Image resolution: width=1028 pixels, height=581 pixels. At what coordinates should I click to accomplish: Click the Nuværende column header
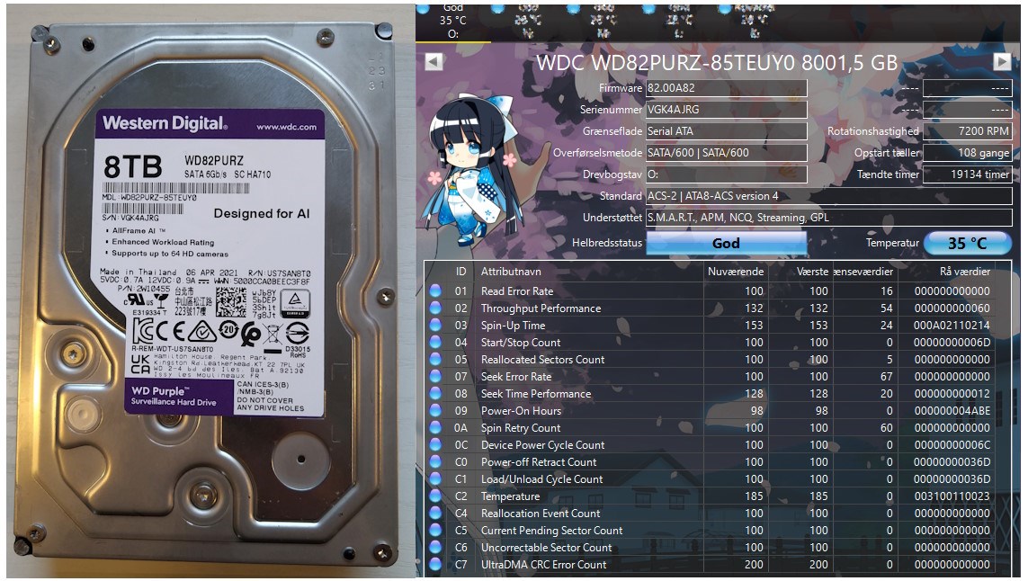point(736,272)
